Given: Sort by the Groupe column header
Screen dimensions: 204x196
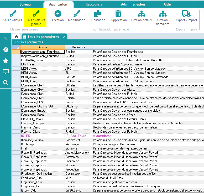Looking at the screenshot, I should [42, 47].
